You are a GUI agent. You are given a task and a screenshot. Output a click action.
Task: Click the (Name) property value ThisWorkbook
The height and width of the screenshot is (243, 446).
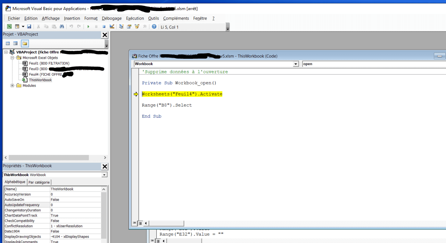(x=75, y=189)
